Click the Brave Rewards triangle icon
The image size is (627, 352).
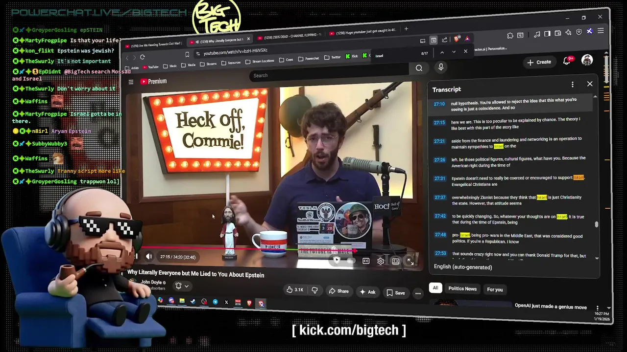pyautogui.click(x=467, y=39)
